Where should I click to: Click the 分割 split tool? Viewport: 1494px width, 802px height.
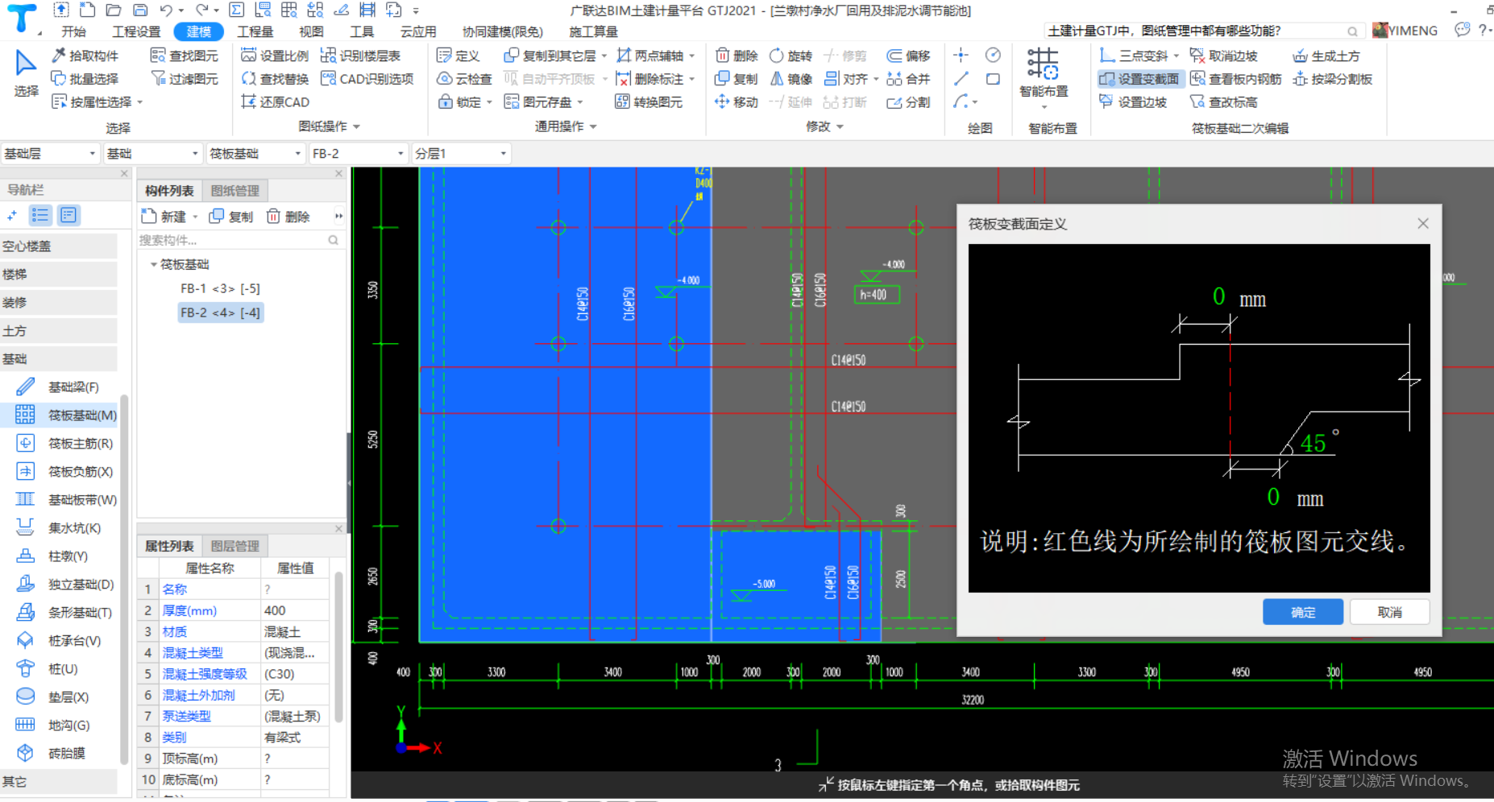pos(909,102)
